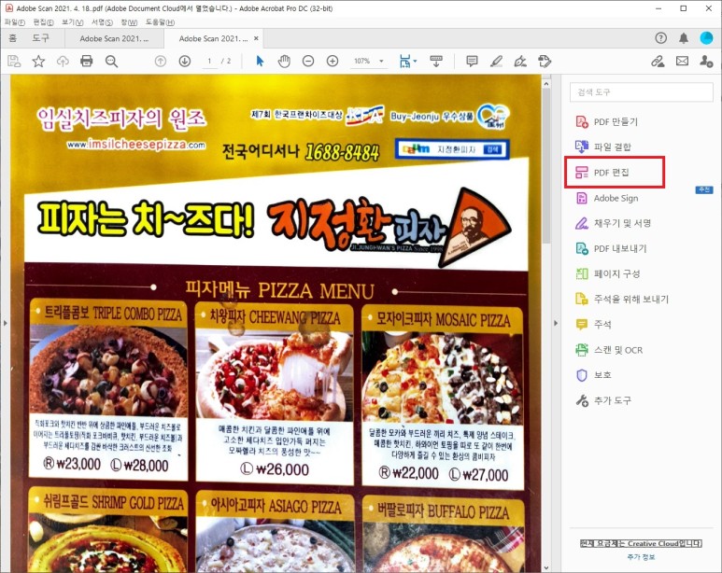This screenshot has width=722, height=573.
Task: Open the 편집 menu
Action: click(x=43, y=22)
